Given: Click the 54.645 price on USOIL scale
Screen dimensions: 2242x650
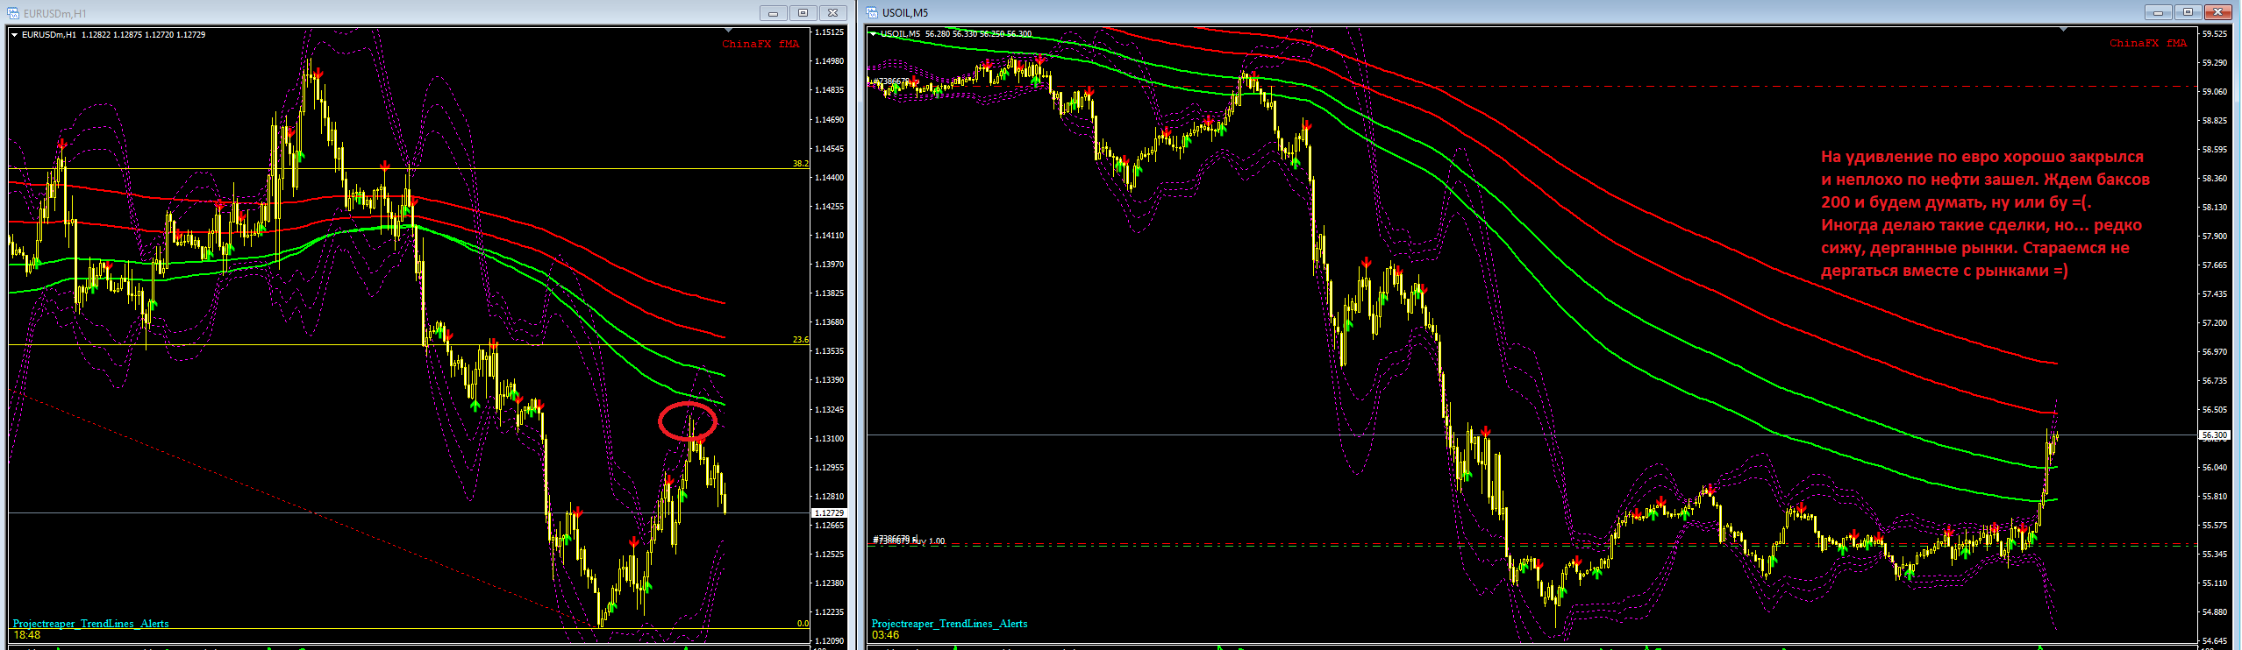Looking at the screenshot, I should click(x=2214, y=641).
